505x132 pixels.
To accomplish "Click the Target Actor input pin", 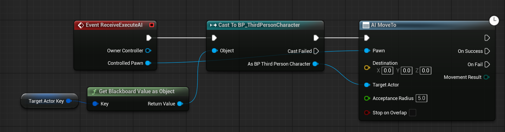I will [367, 85].
